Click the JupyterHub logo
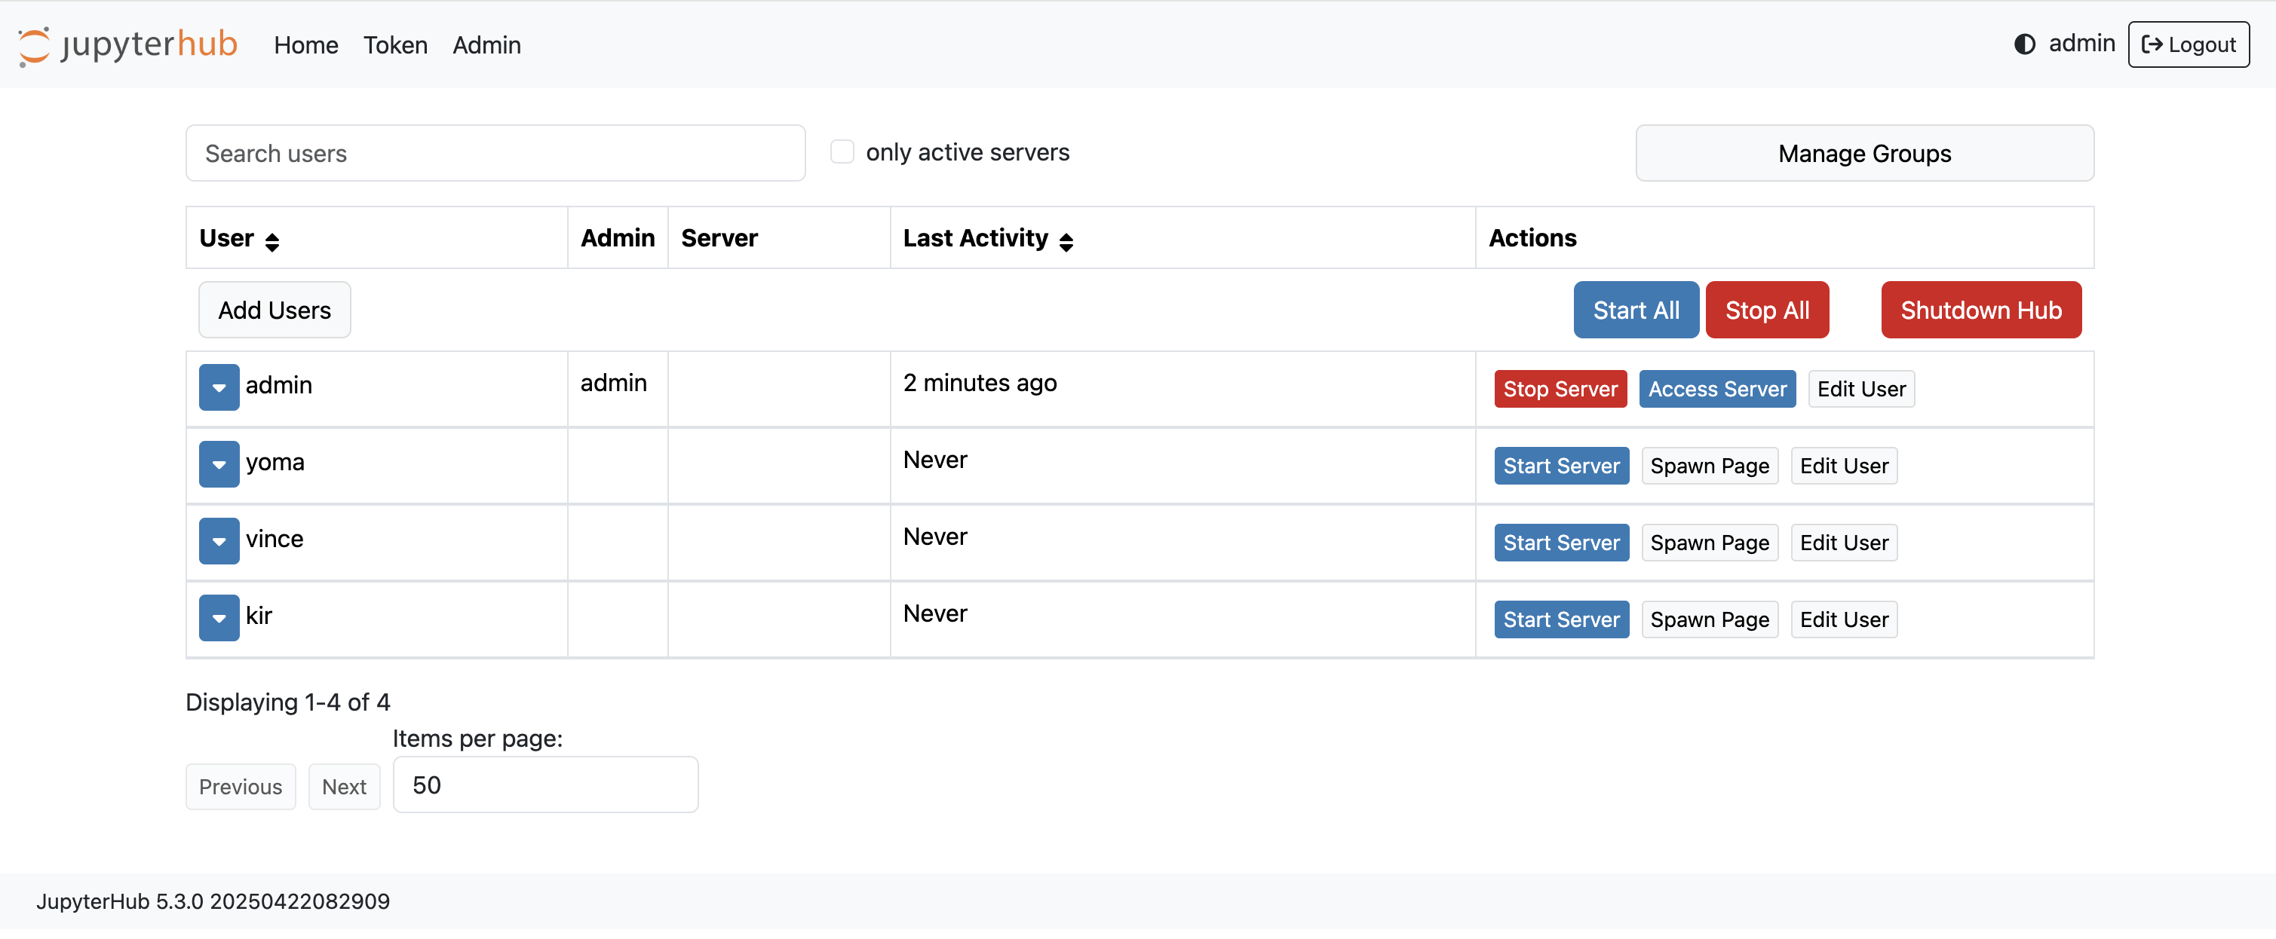Screen dimensions: 2276x939 pyautogui.click(x=127, y=44)
